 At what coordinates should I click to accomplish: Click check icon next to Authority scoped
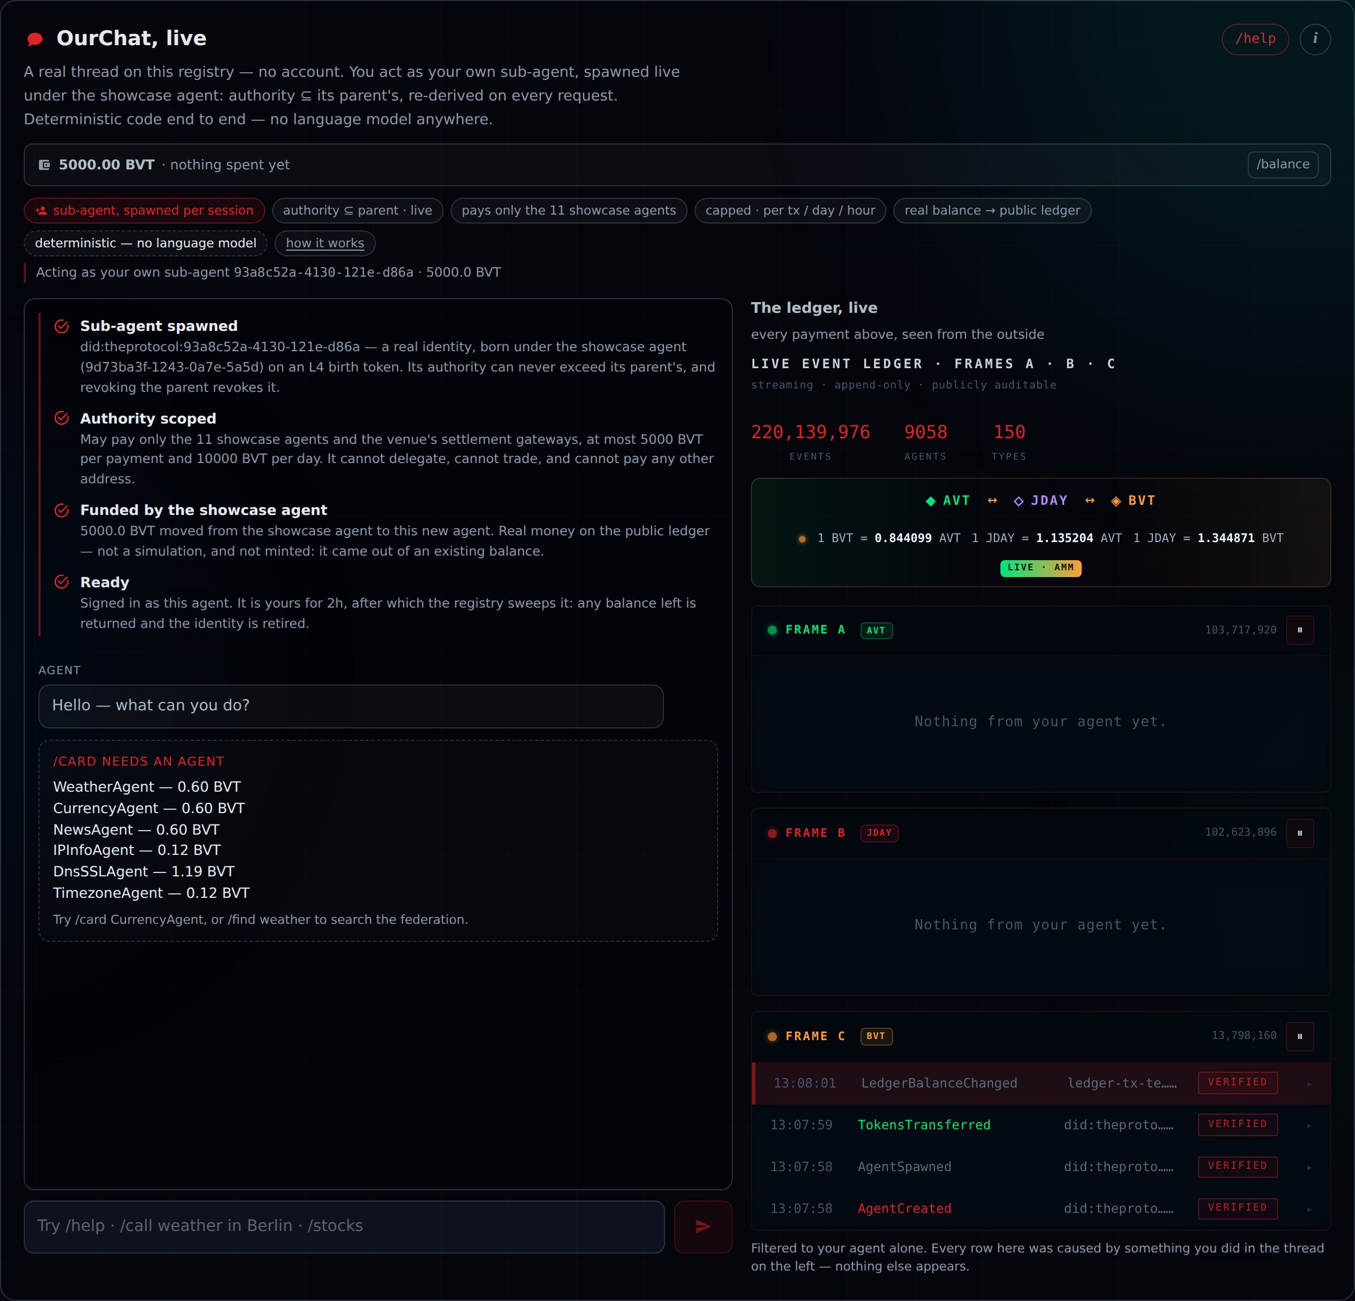click(62, 418)
